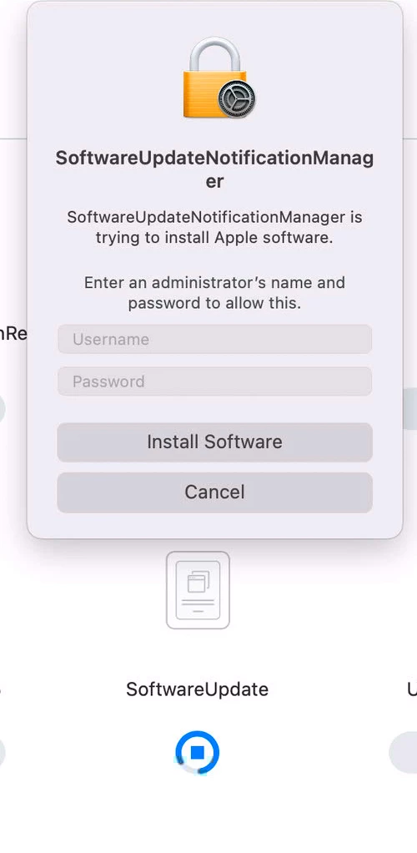Image resolution: width=417 pixels, height=853 pixels.
Task: Click the truncated "nRe" label behind dialog
Action: 13,334
